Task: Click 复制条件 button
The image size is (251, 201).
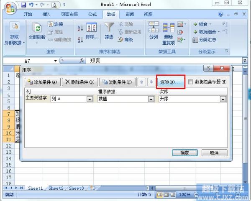Action: coord(117,82)
